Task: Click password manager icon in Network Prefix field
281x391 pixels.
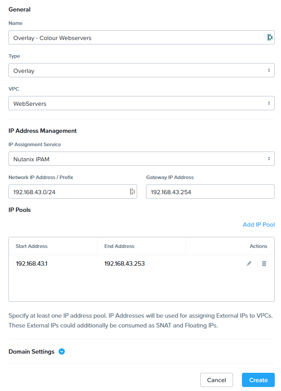Action: tap(132, 192)
